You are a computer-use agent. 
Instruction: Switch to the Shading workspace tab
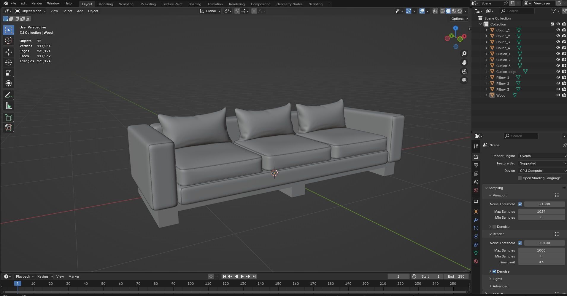coord(195,4)
